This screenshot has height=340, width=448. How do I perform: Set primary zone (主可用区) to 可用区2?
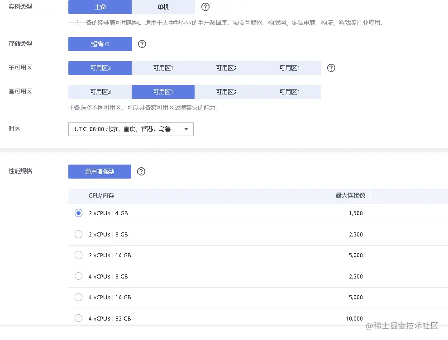(226, 68)
